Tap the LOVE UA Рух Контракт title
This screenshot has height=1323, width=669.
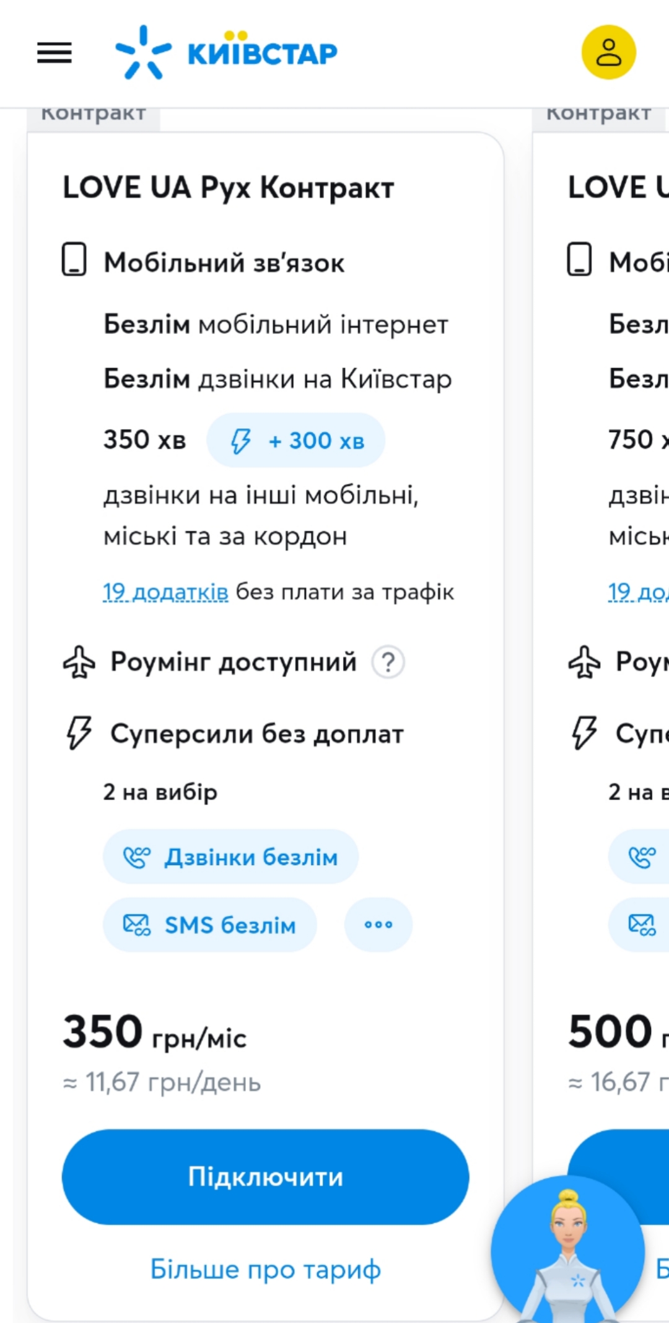229,188
